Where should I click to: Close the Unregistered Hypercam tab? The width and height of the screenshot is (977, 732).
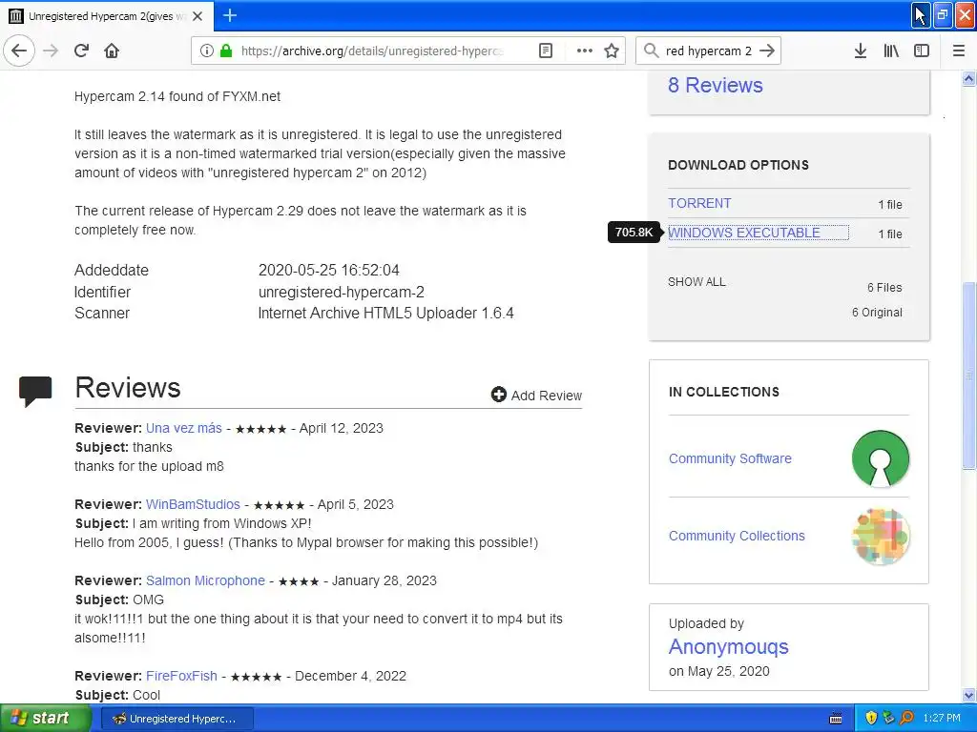point(197,16)
